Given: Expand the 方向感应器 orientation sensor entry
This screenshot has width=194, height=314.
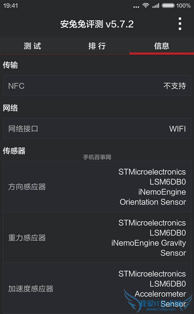Looking at the screenshot, I should point(97,187).
